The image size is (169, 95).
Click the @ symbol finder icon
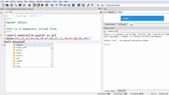(x=24, y=5)
